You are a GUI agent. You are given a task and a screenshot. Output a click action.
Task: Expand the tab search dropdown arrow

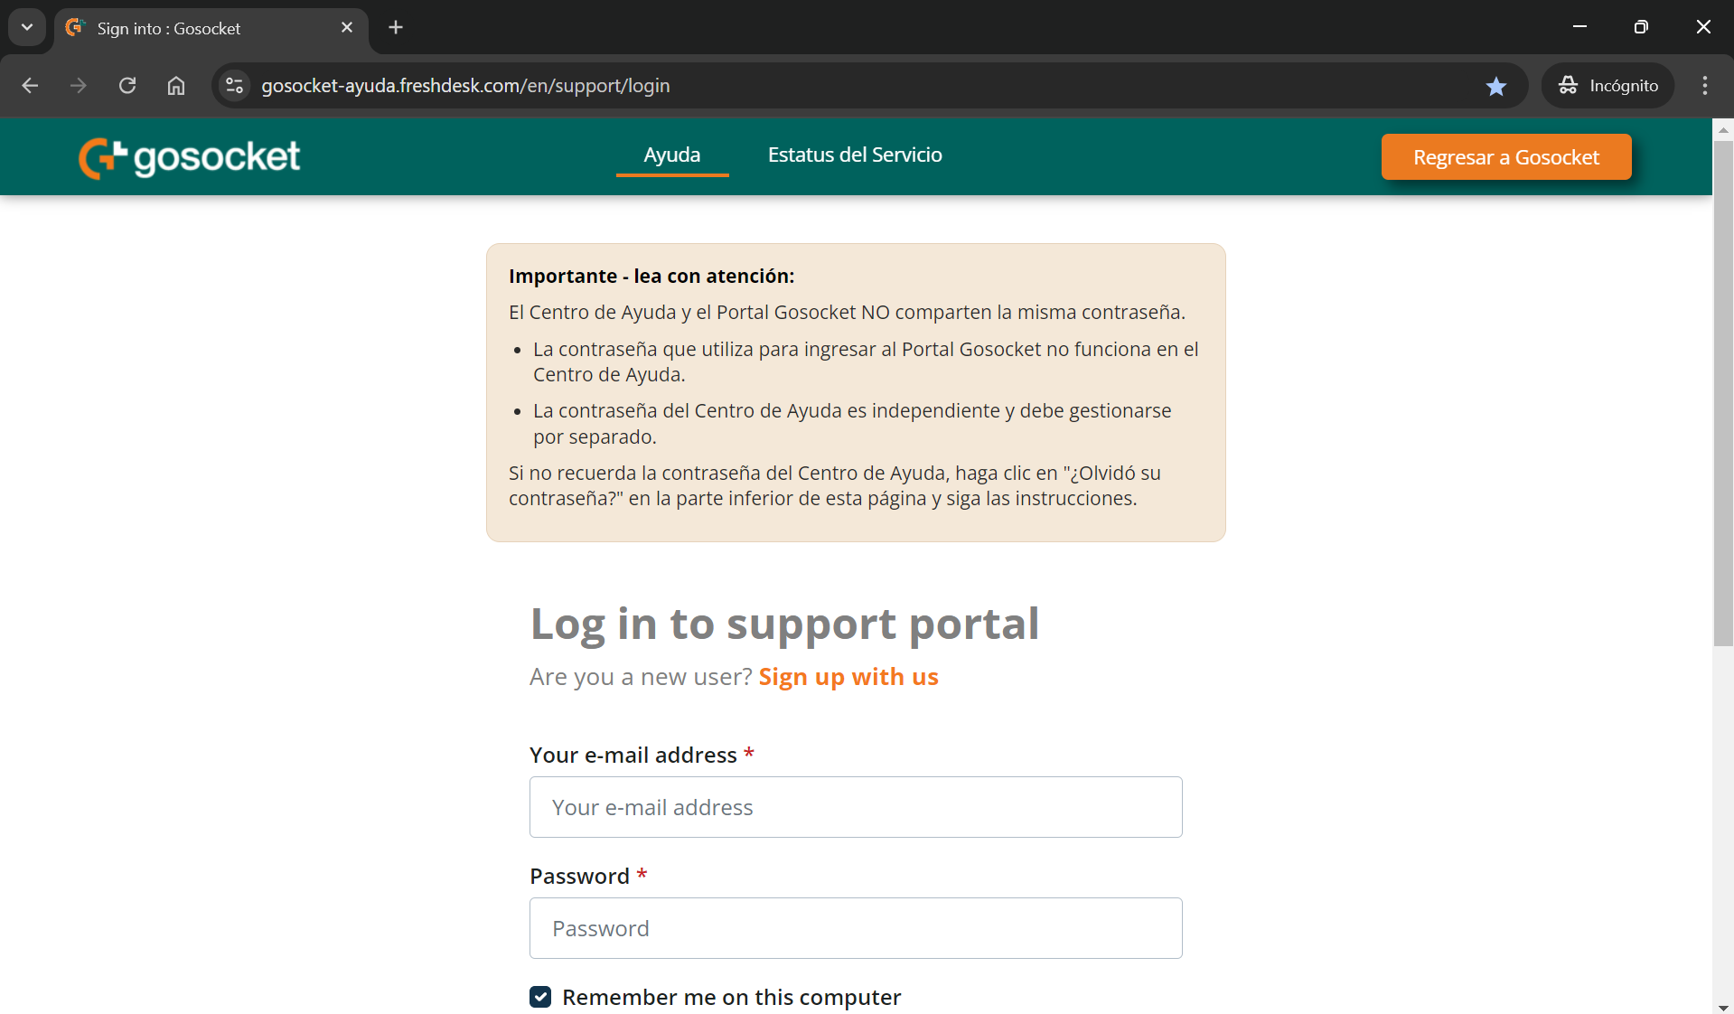click(27, 27)
